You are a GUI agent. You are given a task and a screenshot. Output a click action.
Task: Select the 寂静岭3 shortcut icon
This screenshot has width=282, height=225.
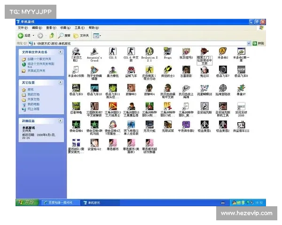click(x=131, y=88)
